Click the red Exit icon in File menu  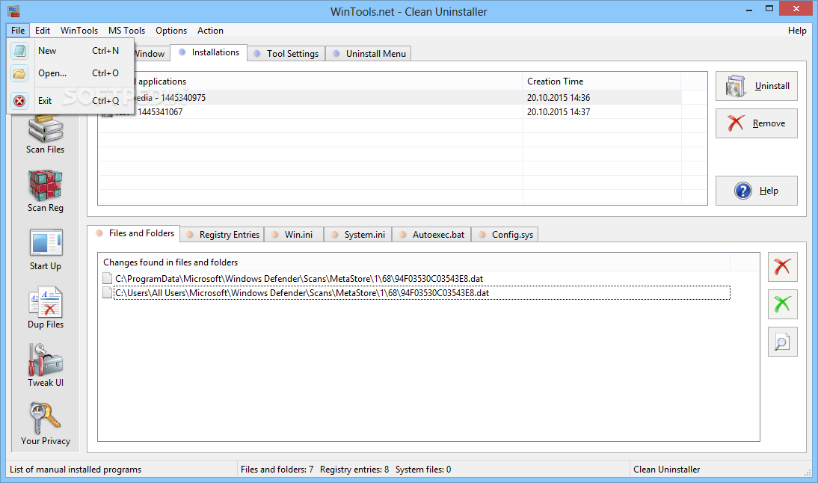19,101
